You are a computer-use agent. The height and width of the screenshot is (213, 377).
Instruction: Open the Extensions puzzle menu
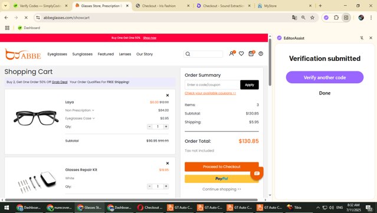(x=336, y=18)
